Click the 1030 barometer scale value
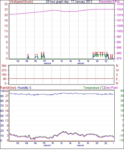Image resolution: width=124 pixels, height=151 pixels. [x=120, y=4]
